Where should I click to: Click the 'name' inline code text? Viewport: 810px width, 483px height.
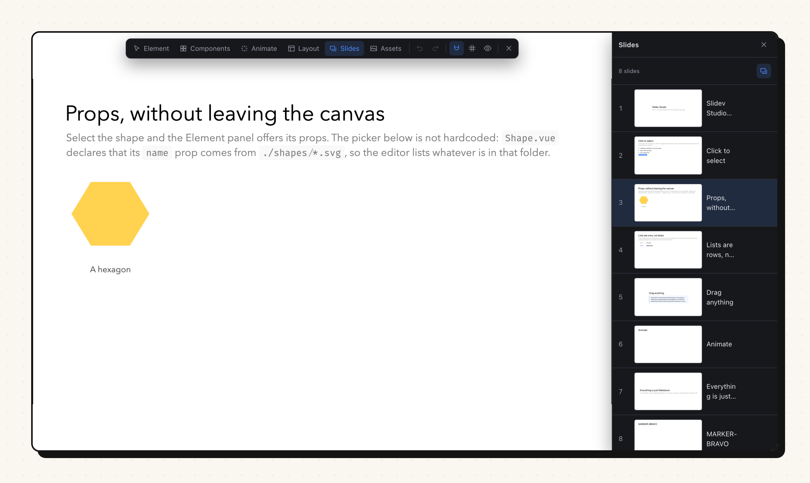click(x=157, y=153)
